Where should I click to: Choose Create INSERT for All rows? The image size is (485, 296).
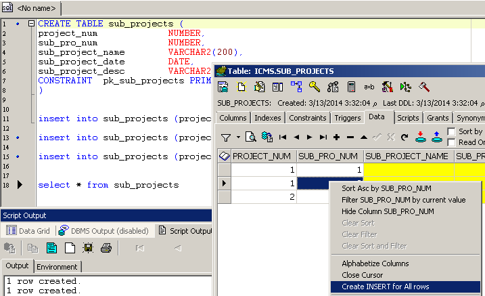pyautogui.click(x=385, y=287)
